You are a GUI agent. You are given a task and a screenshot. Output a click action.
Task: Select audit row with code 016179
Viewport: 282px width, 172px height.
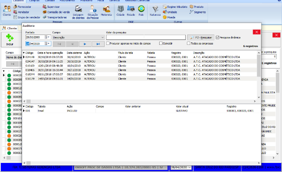(x=140, y=79)
